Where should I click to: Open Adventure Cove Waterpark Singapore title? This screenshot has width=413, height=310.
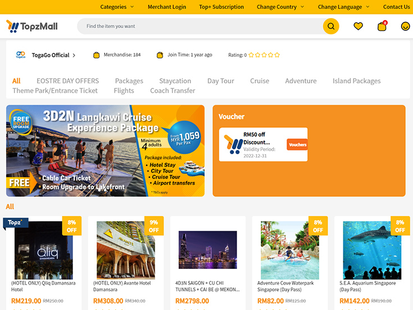[285, 286]
